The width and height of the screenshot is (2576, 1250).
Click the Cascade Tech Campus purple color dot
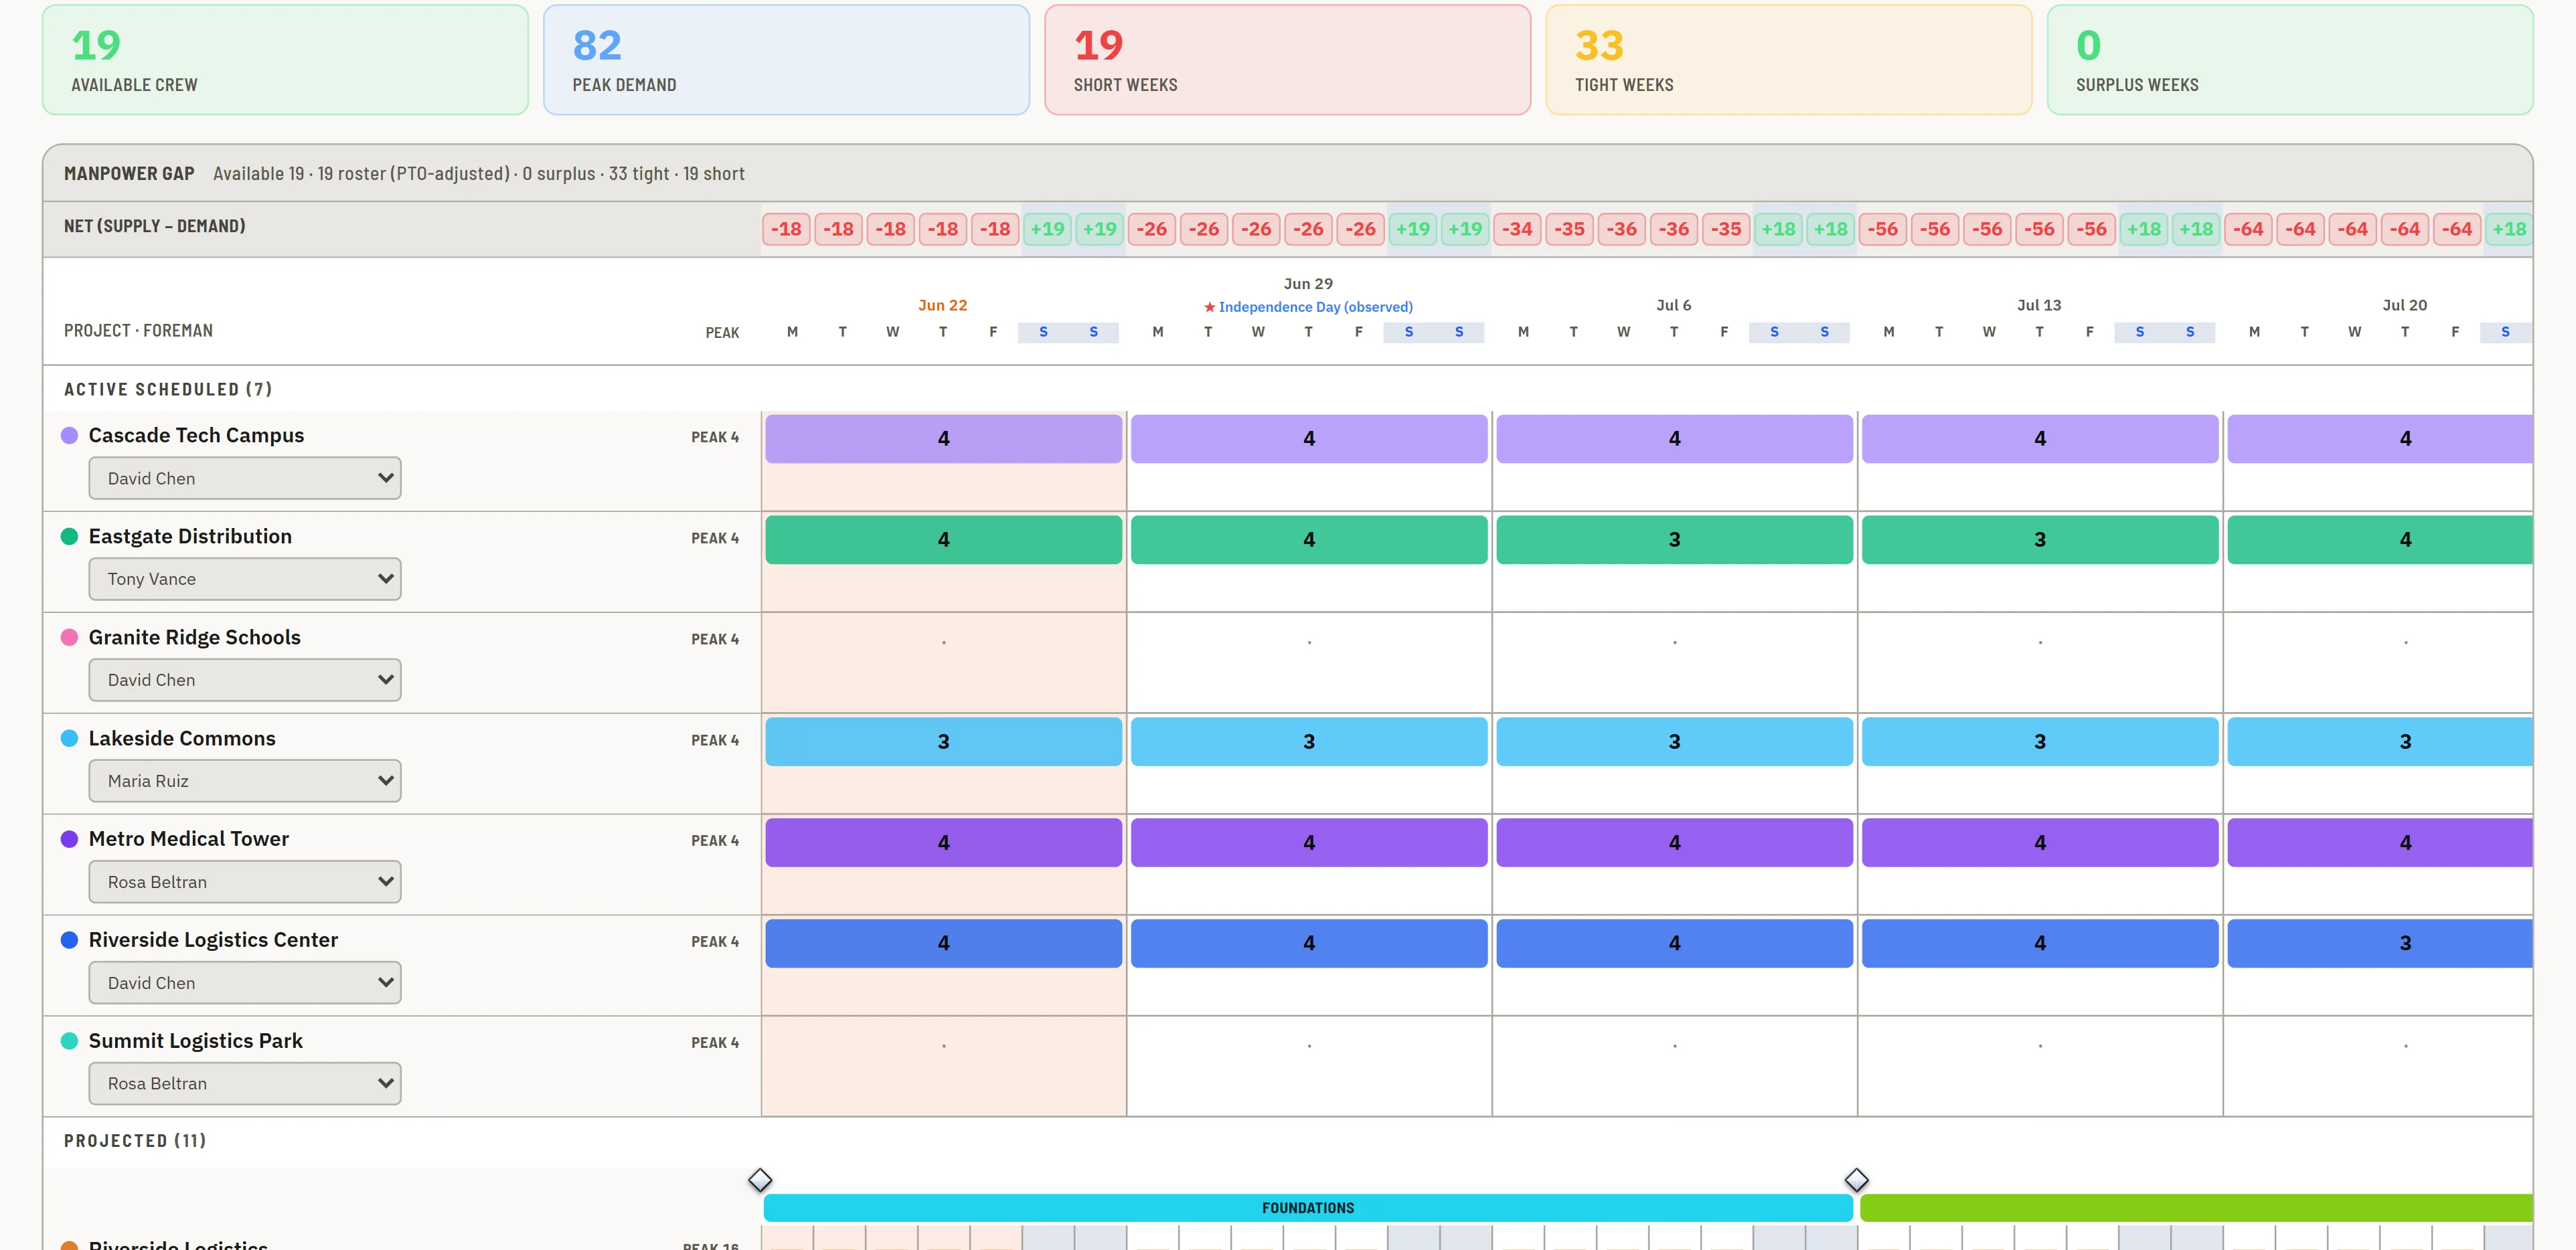tap(70, 436)
